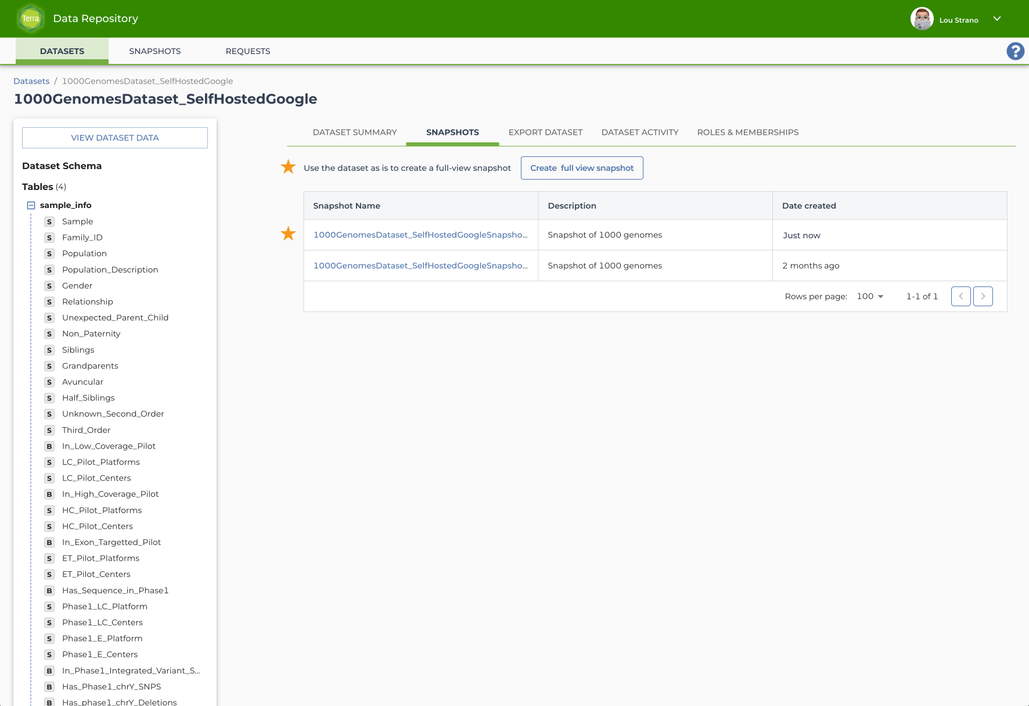Select the Sample column in schema
1029x706 pixels.
click(x=77, y=221)
